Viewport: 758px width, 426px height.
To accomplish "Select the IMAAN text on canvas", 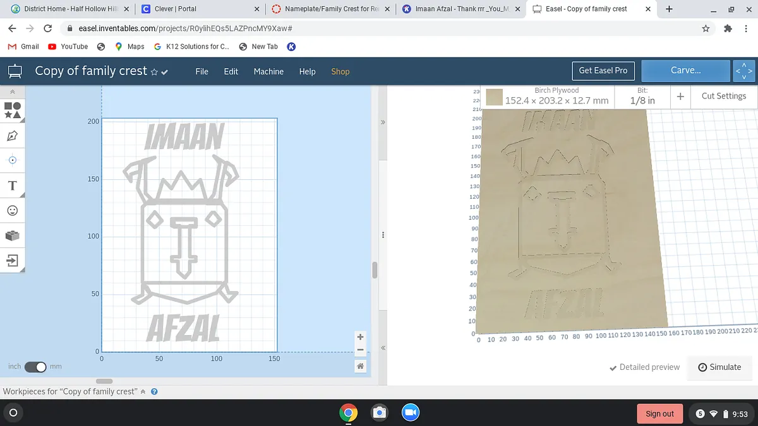I will tap(184, 136).
